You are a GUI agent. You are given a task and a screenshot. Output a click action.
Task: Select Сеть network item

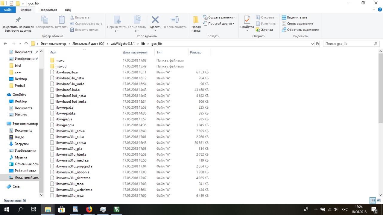(16, 186)
